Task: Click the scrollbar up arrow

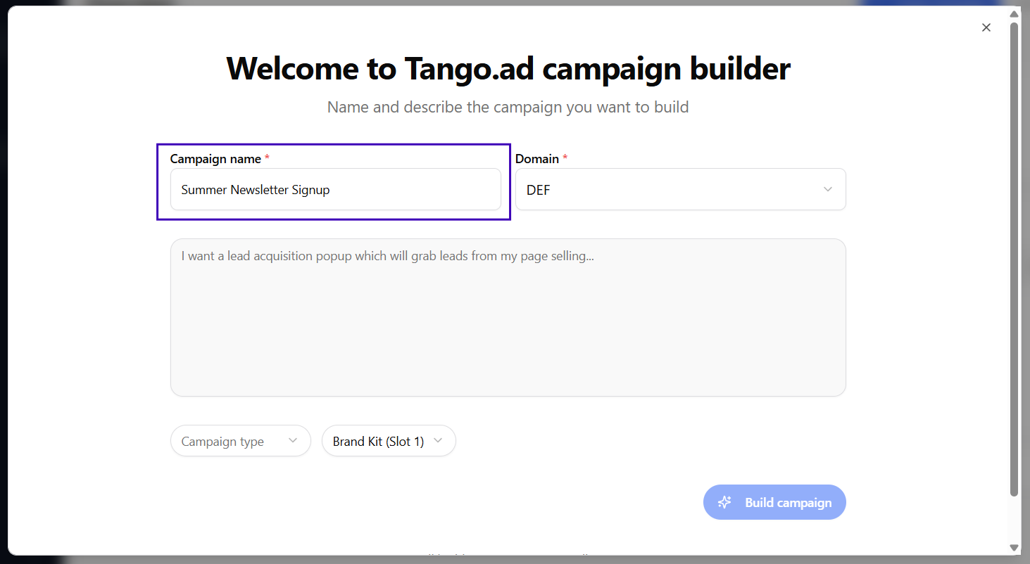Action: click(1014, 15)
